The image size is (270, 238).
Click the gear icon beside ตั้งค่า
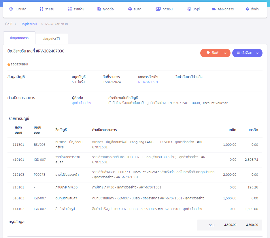(x=247, y=9)
